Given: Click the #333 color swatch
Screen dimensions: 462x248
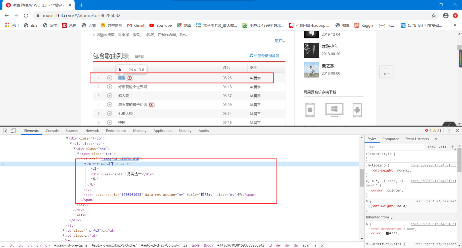Looking at the screenshot, I should point(387,233).
